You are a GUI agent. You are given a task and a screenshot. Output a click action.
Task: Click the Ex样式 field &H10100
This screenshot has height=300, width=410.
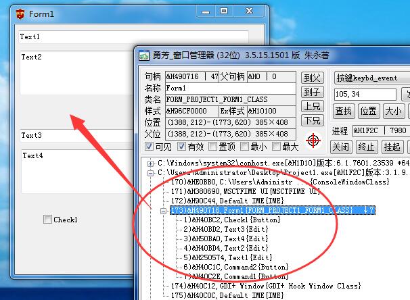pyautogui.click(x=271, y=111)
